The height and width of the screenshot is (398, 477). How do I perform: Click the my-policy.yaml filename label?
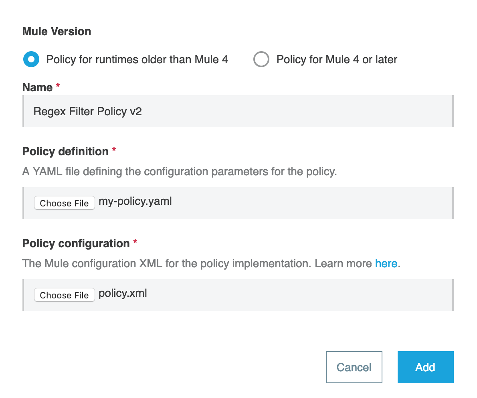tap(135, 201)
